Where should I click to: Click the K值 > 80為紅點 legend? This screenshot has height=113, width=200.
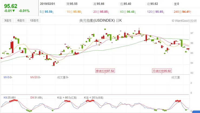pos(67,97)
